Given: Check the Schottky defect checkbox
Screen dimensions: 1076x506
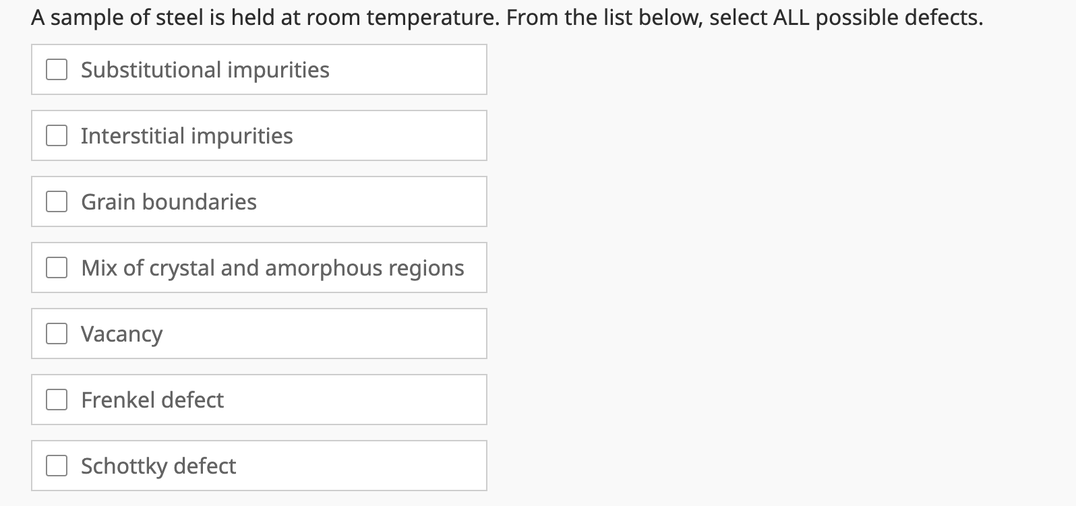Looking at the screenshot, I should click(56, 465).
